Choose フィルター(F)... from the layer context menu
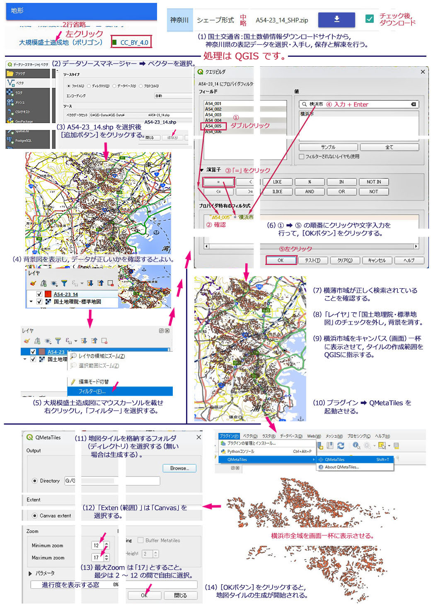Viewport: 433px width, 610px height. tap(92, 391)
